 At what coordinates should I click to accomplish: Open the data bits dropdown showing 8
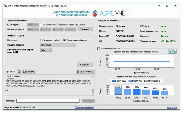(x=45, y=30)
